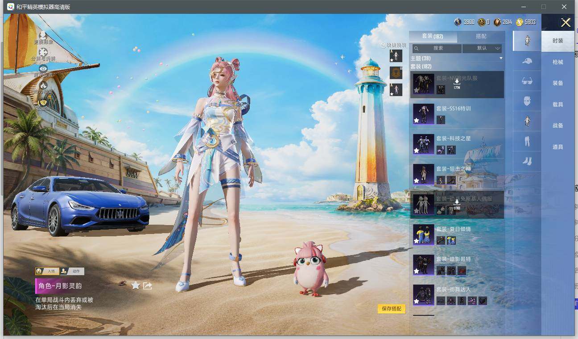Toggle favorite star on 套装-街舞达人
The width and height of the screenshot is (578, 339).
[417, 301]
